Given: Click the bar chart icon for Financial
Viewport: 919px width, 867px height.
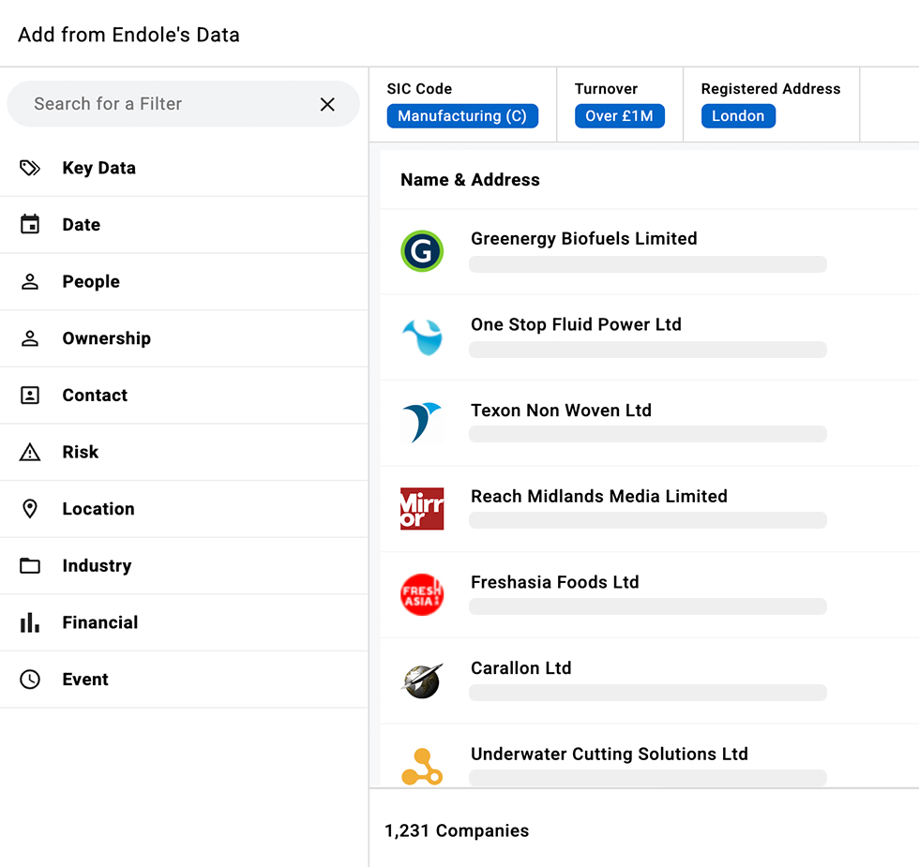Looking at the screenshot, I should 30,622.
